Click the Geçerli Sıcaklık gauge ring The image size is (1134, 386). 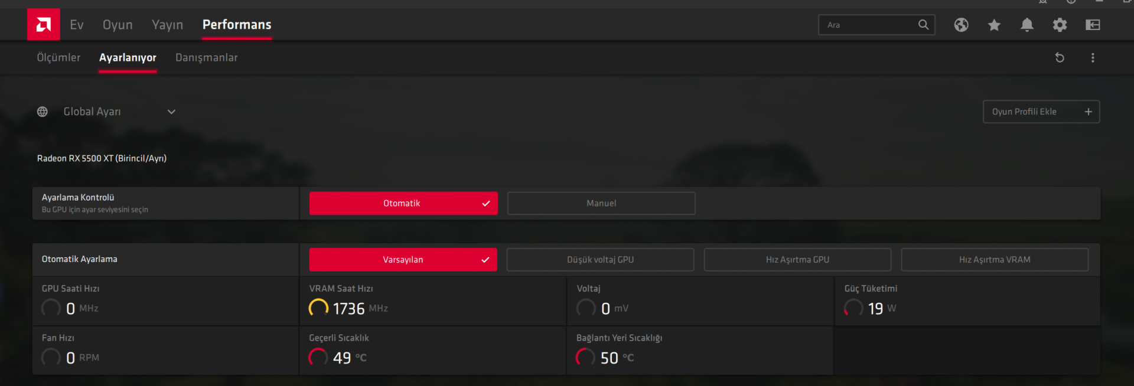tap(318, 357)
